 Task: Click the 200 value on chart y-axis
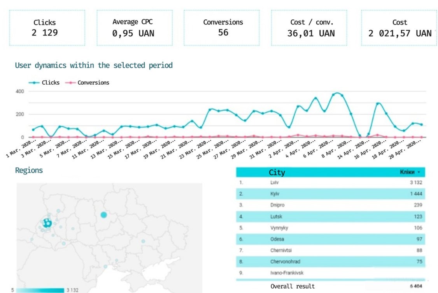[x=20, y=114]
